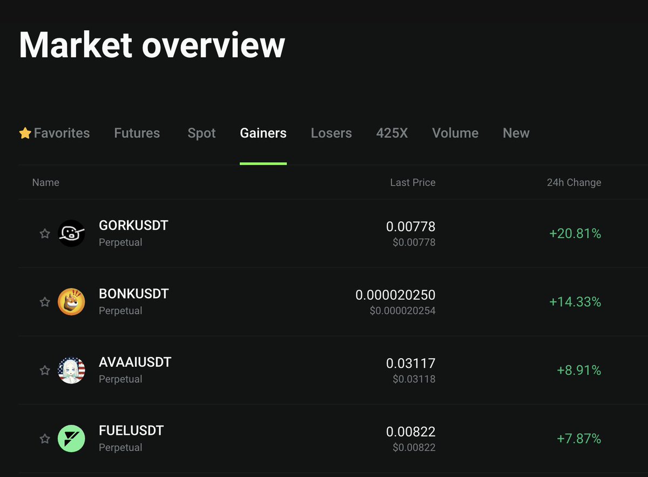Click the FUELUSDT last price 0.00822
This screenshot has height=477, width=648.
click(410, 432)
